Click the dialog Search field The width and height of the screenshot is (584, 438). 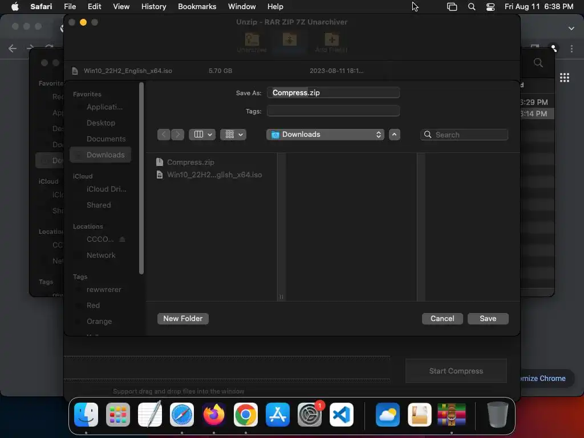click(464, 135)
